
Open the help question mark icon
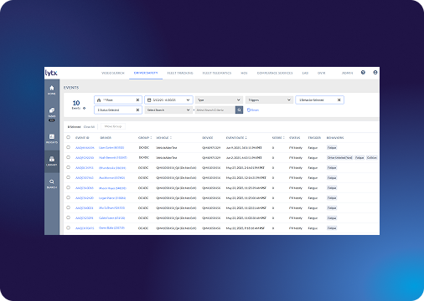363,73
